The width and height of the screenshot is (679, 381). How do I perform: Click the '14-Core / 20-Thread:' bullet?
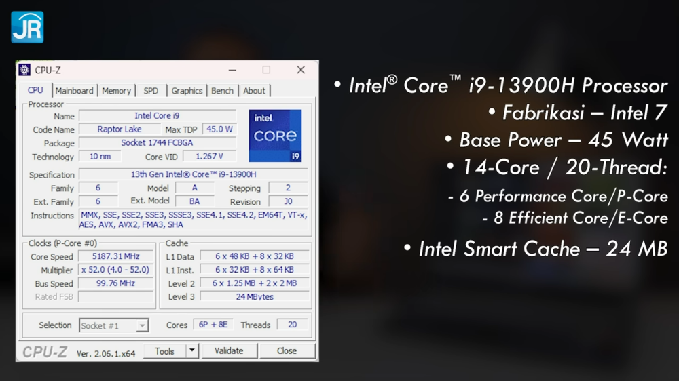pos(557,167)
